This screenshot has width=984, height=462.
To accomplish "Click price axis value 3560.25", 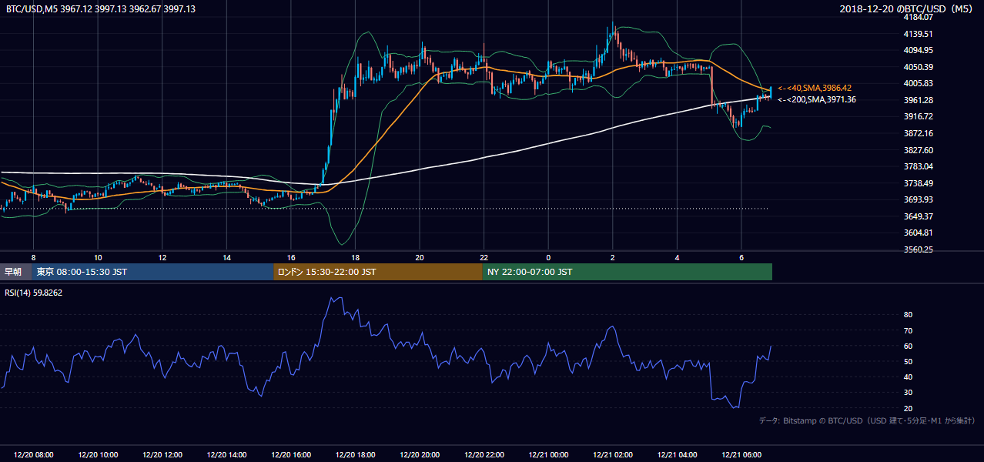I will (x=919, y=249).
